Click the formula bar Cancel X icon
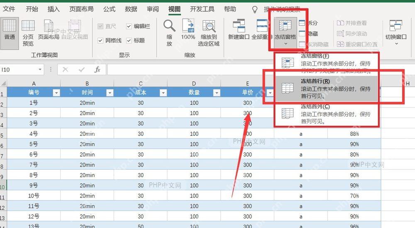 pos(66,70)
